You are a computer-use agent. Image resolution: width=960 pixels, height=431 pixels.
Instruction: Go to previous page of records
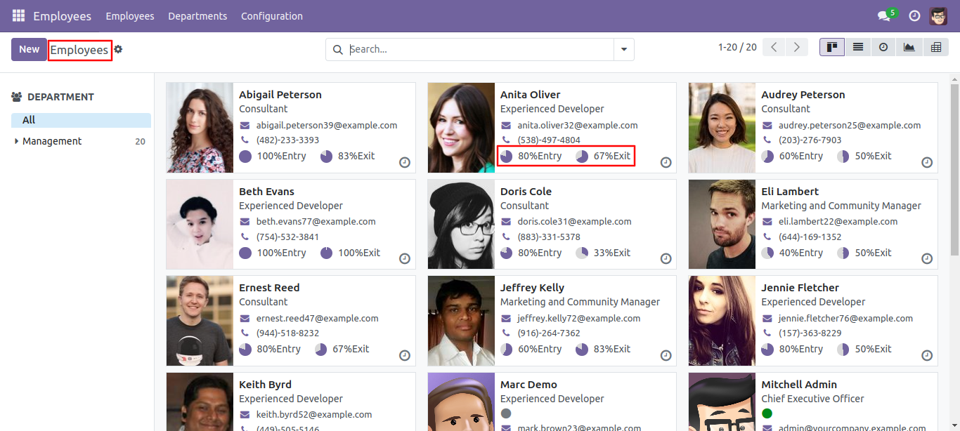point(774,47)
